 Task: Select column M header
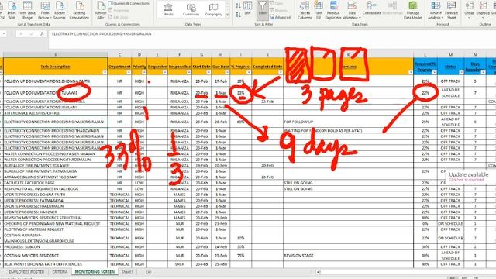(x=450, y=55)
